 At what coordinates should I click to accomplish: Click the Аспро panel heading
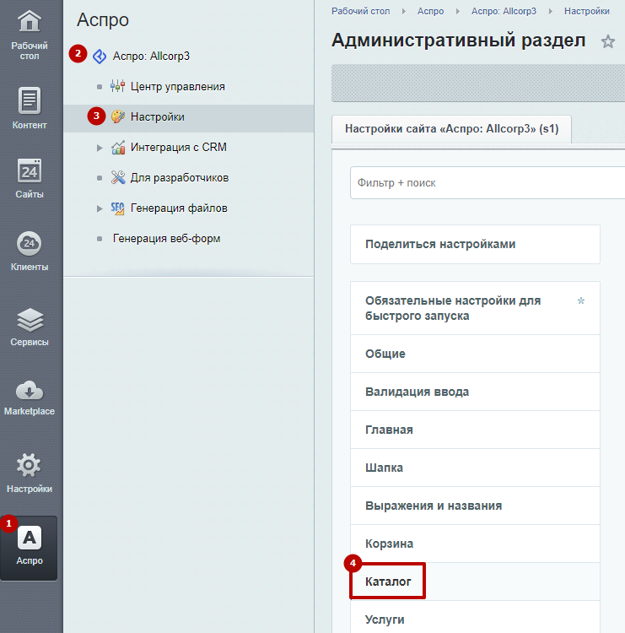coord(103,19)
